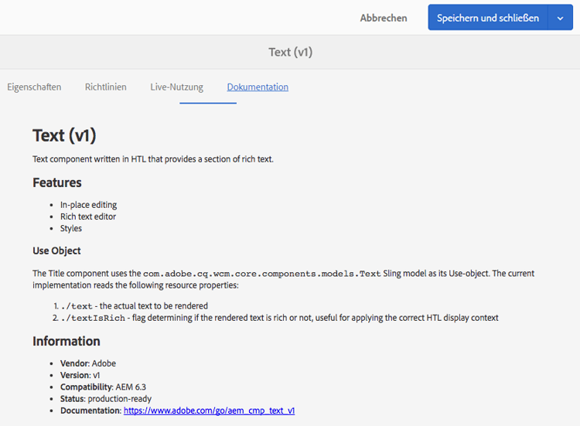Click the Information section heading
580x426 pixels.
pos(67,341)
